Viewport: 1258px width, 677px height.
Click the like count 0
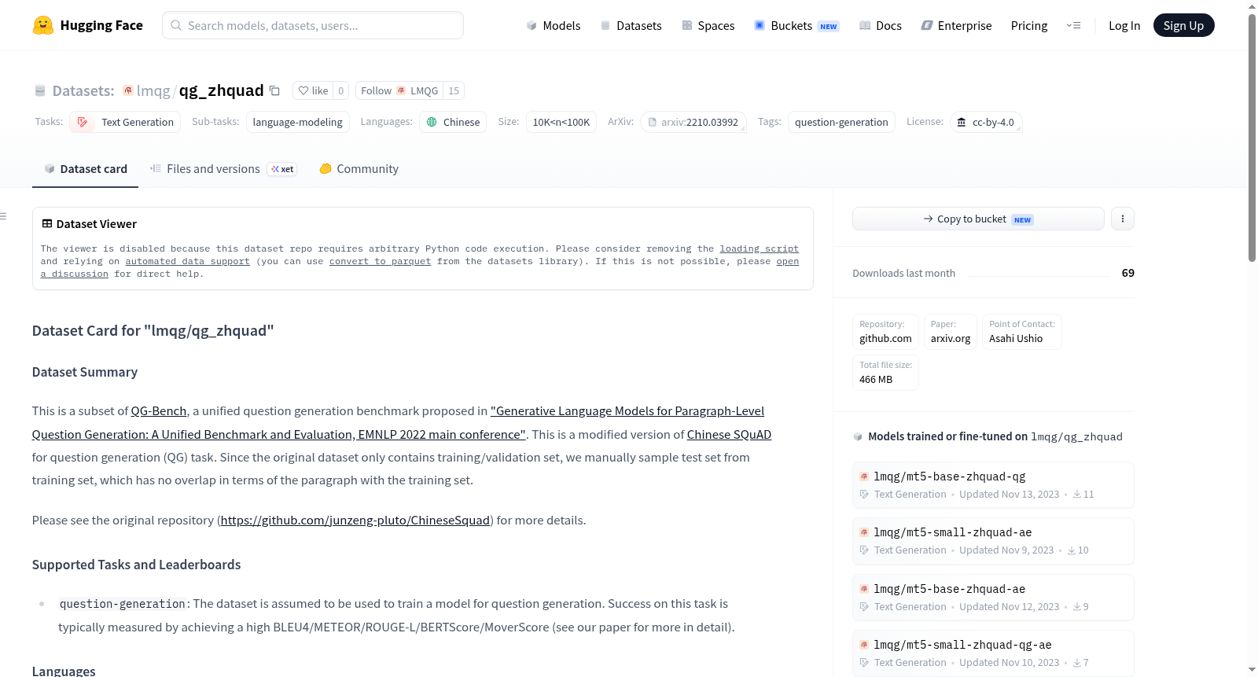[340, 90]
